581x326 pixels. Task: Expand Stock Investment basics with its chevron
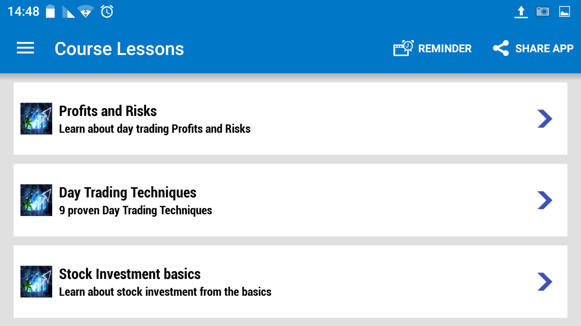click(545, 282)
